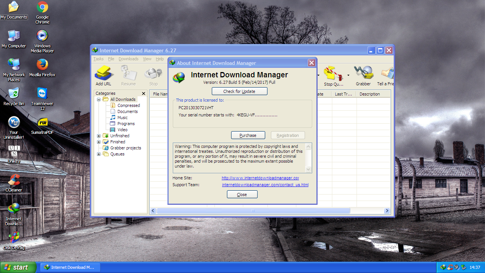Select the Video category

pos(122,130)
